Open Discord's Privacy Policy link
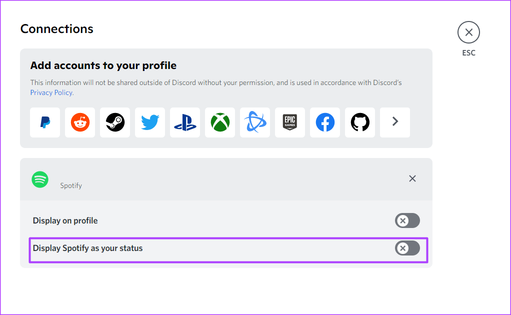This screenshot has width=511, height=315. (x=51, y=92)
